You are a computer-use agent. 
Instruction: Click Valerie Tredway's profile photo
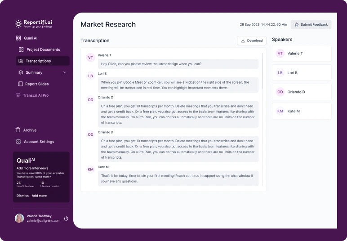point(19,218)
